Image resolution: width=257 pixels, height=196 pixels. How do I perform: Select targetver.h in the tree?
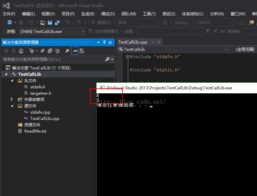click(41, 93)
